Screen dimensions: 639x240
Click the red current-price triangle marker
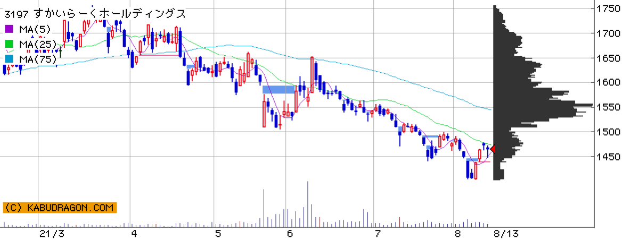(x=493, y=149)
